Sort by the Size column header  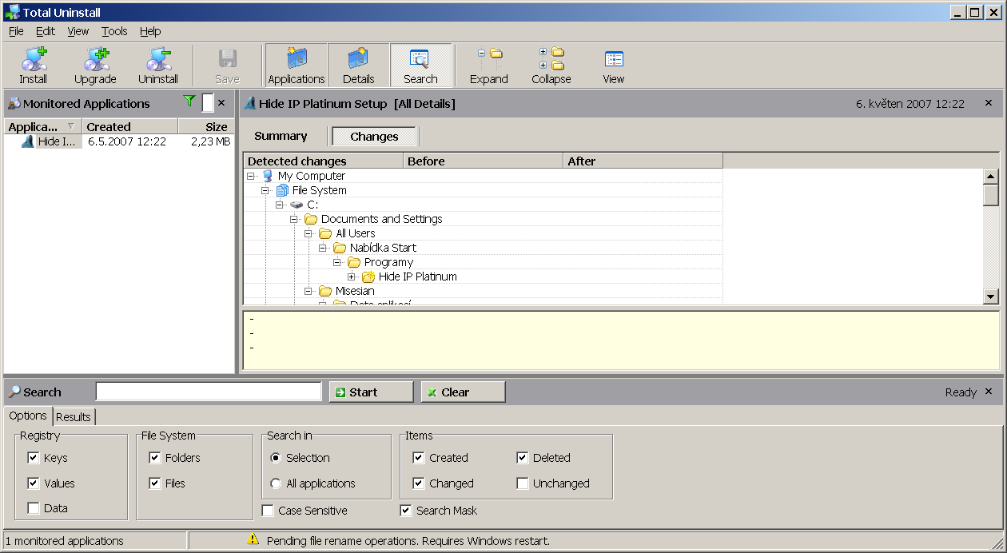pyautogui.click(x=205, y=126)
